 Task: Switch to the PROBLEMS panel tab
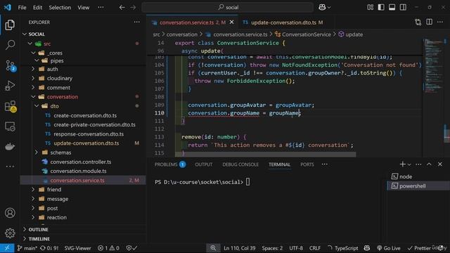click(x=170, y=164)
